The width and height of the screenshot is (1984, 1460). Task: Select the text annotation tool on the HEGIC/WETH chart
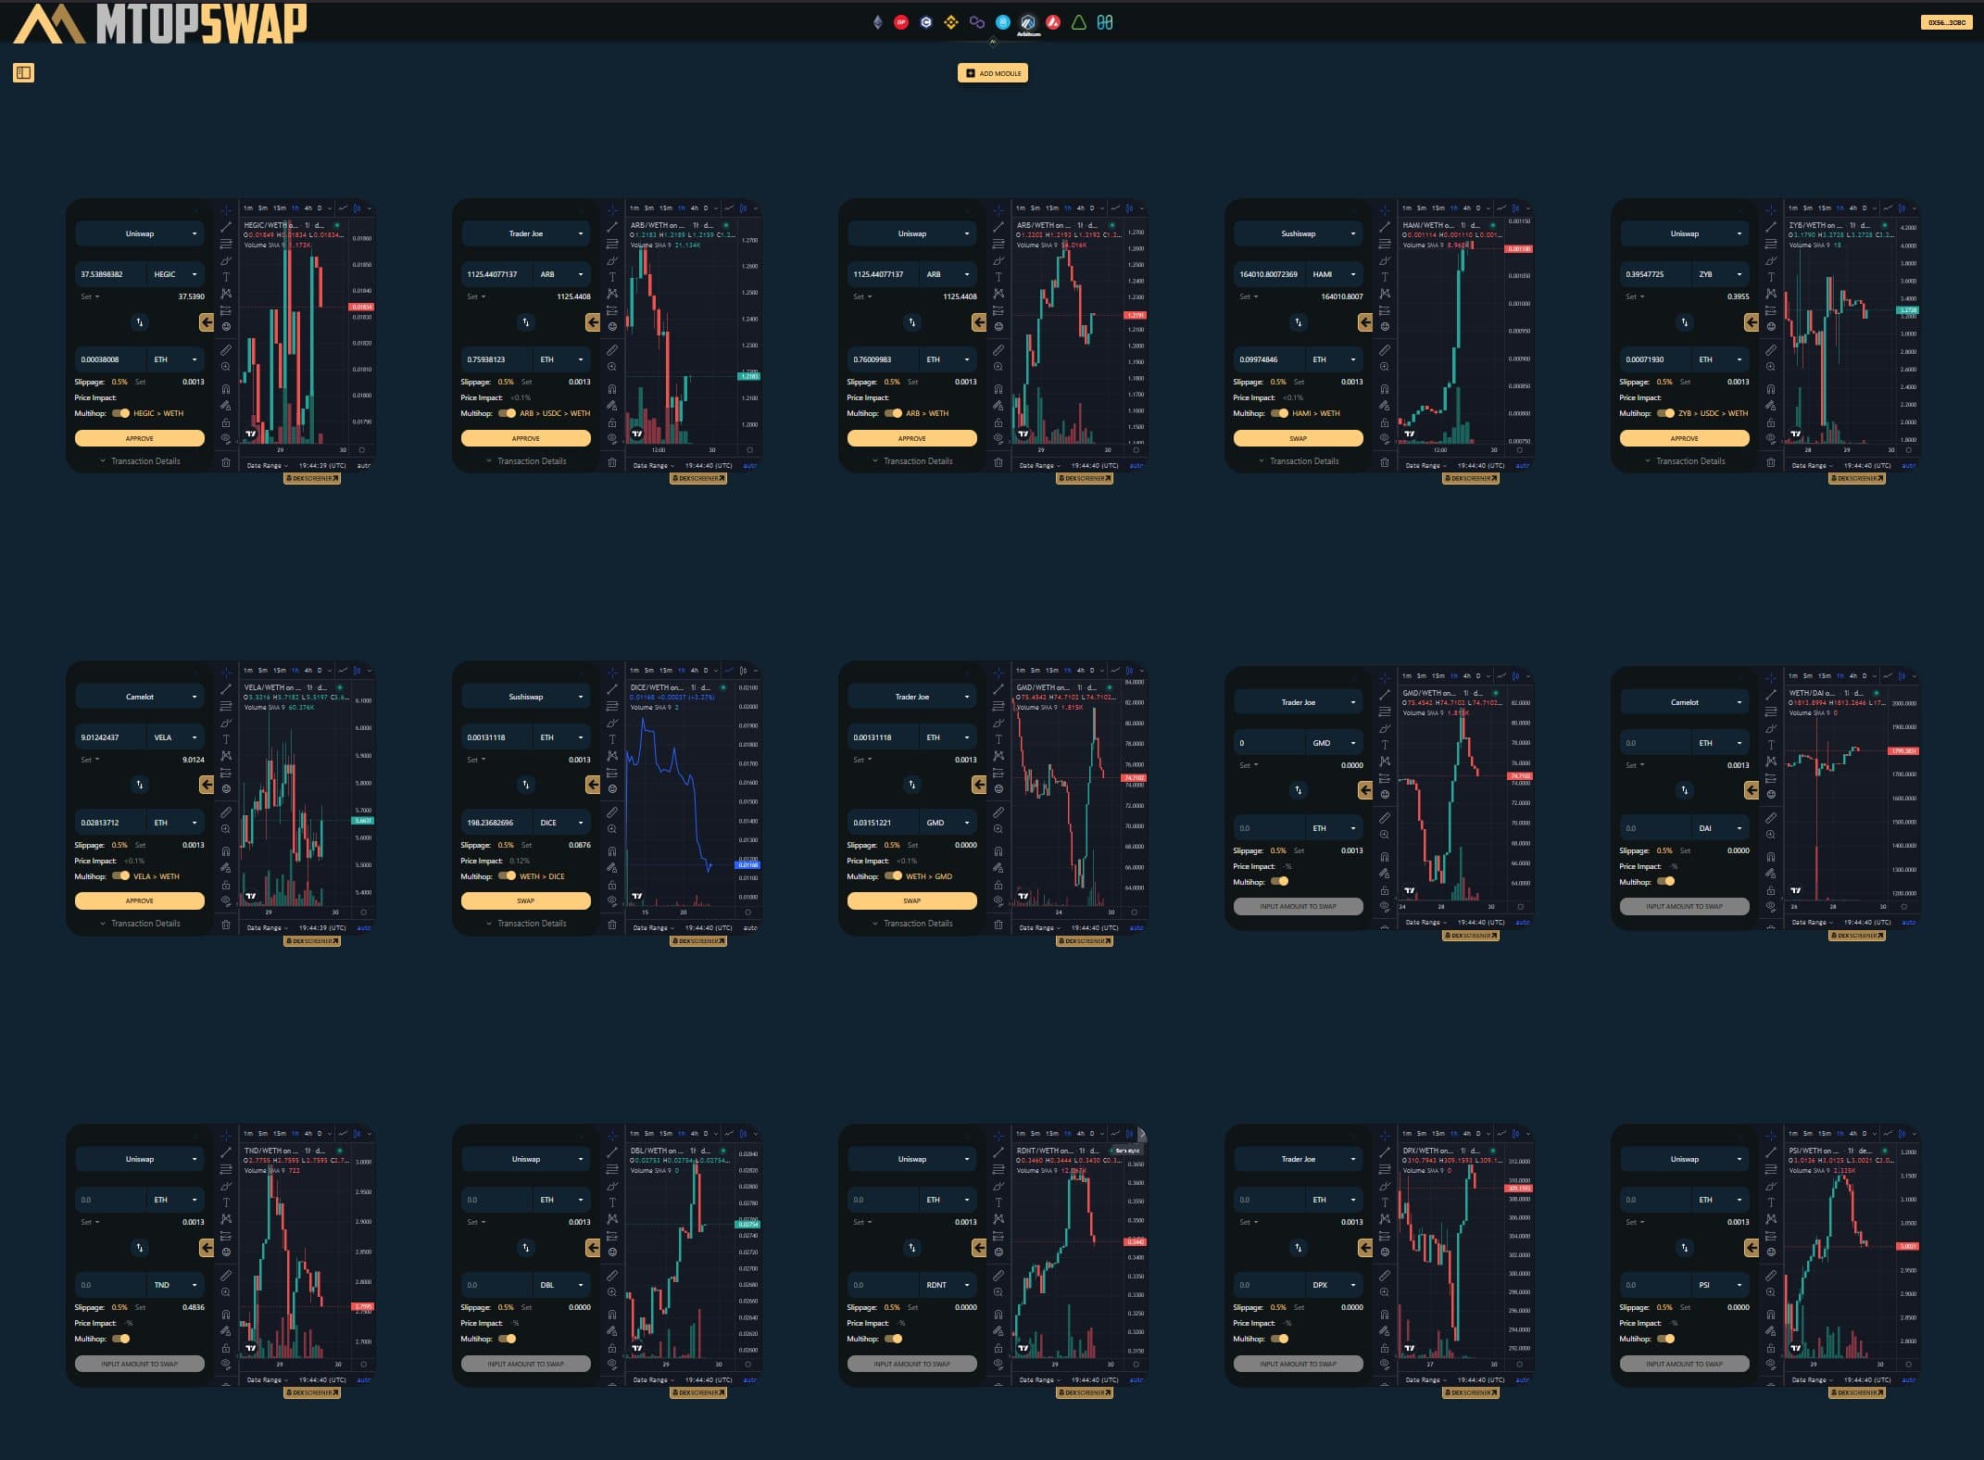[x=226, y=276]
